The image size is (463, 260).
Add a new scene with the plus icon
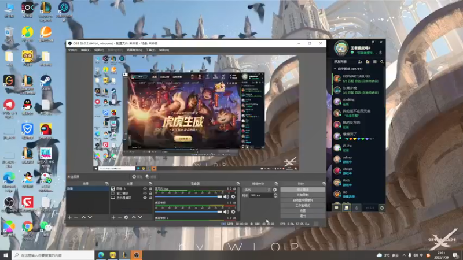[x=69, y=217]
